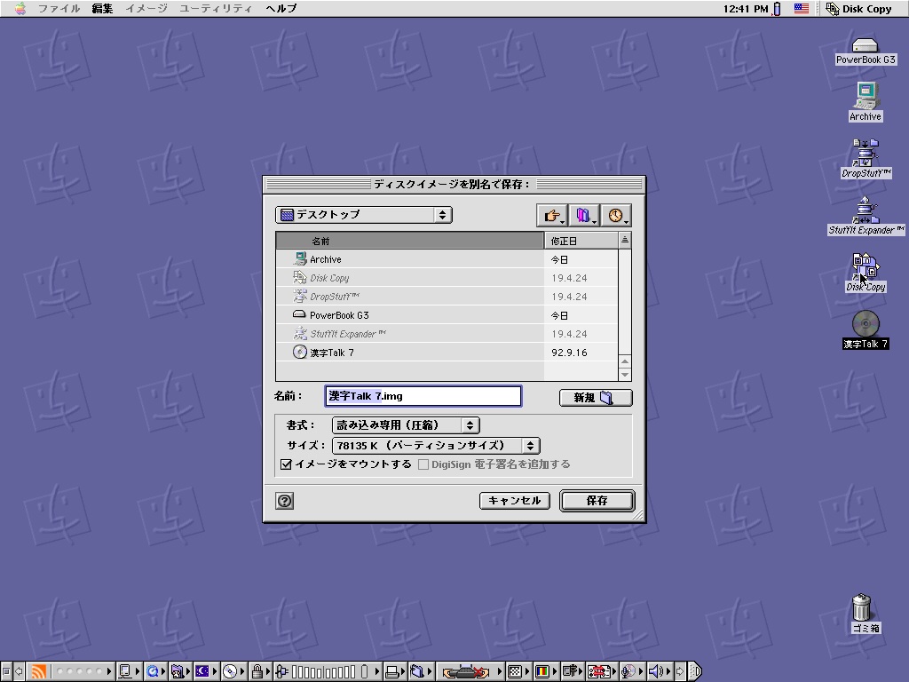
Task: Open 編集 menu
Action: pos(102,8)
